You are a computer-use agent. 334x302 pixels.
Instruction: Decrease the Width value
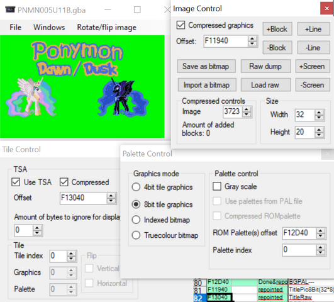319,118
